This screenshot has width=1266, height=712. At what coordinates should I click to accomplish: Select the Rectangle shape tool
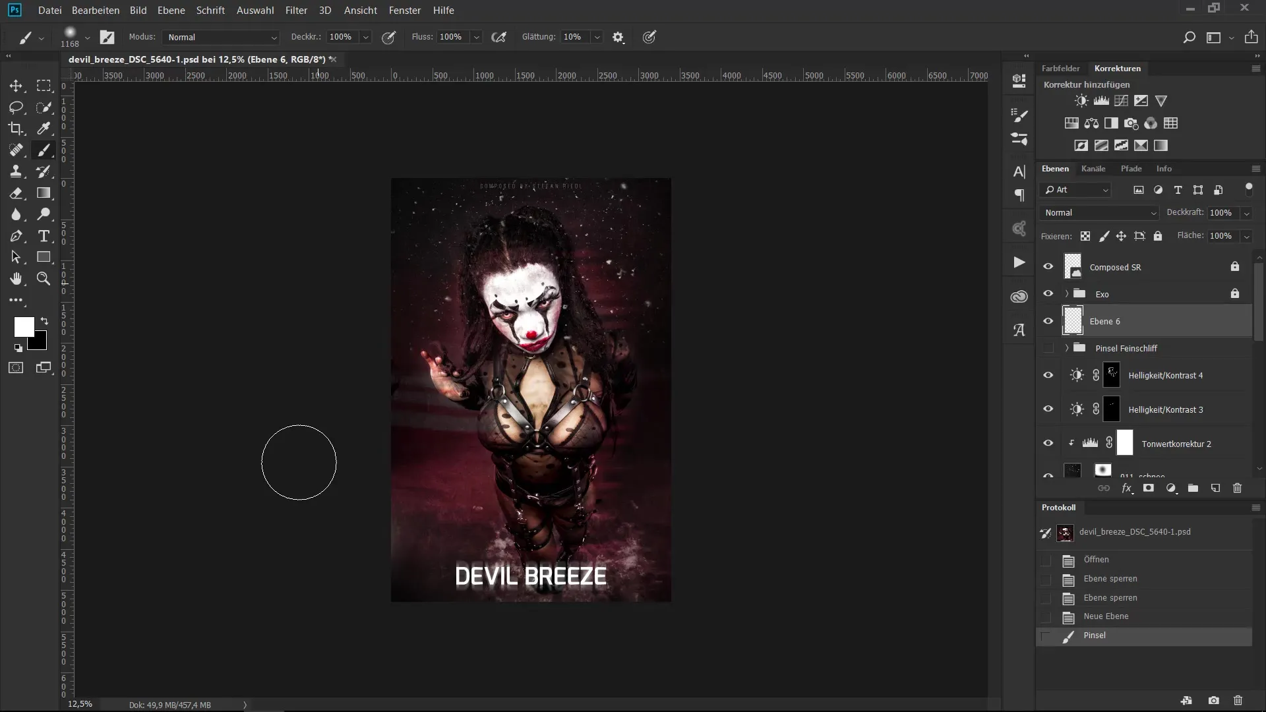44,257
